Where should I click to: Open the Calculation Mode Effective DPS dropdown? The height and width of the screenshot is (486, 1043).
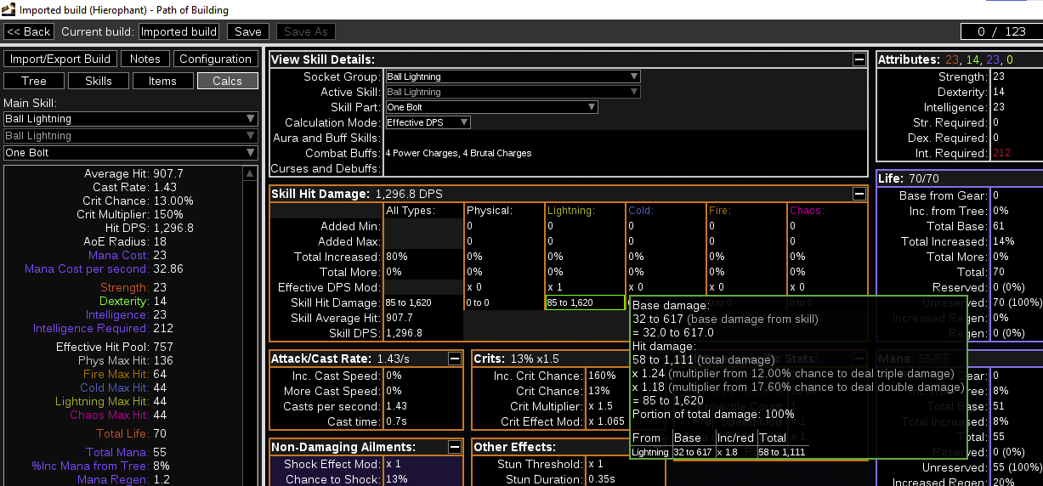[x=428, y=122]
